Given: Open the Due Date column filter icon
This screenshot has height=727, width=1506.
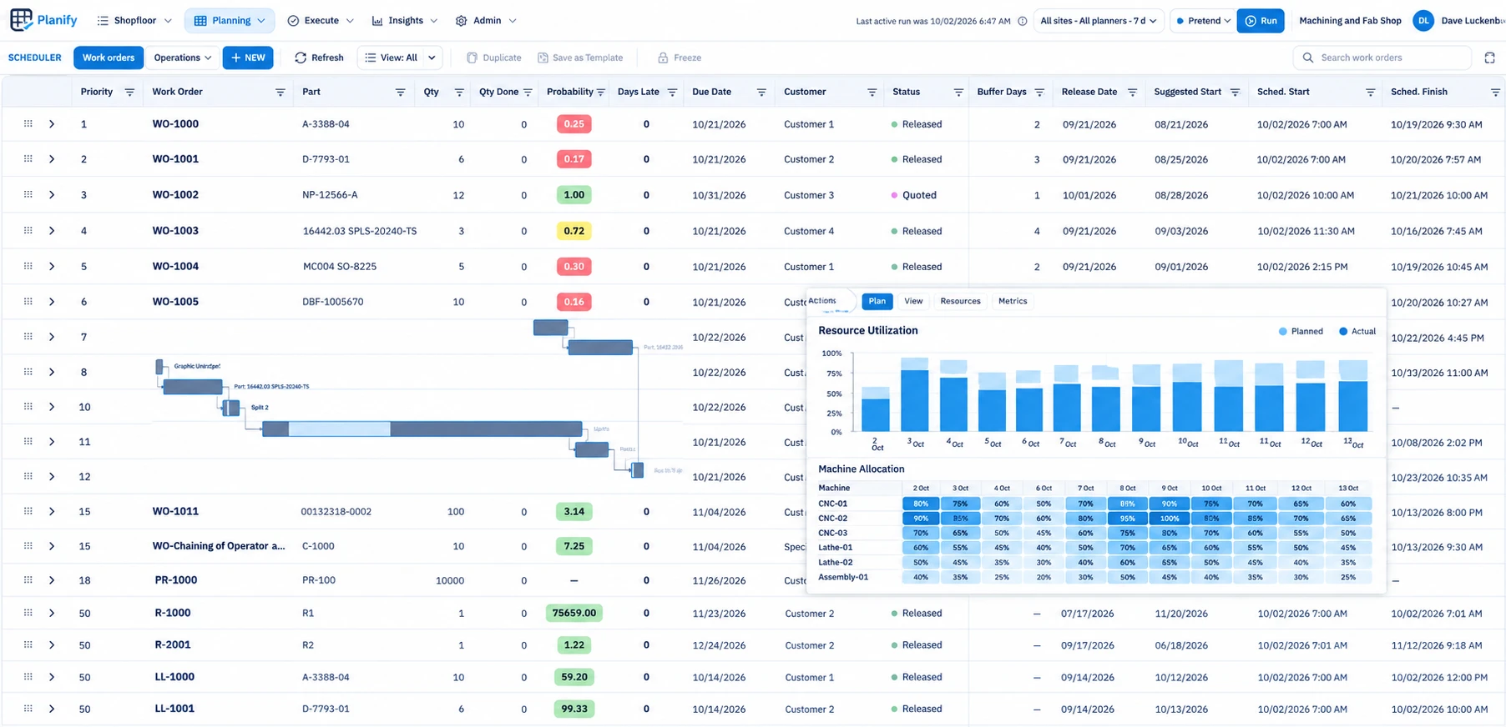Looking at the screenshot, I should click(761, 92).
